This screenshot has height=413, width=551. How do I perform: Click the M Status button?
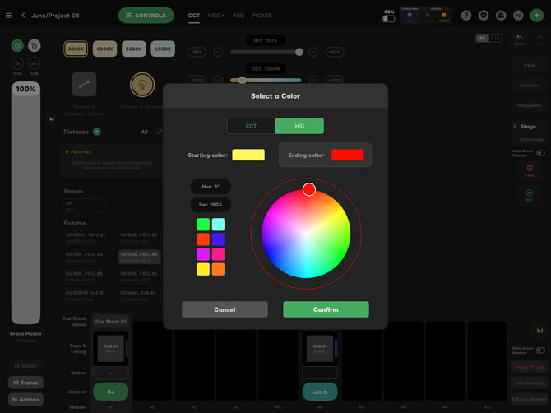pyautogui.click(x=25, y=383)
